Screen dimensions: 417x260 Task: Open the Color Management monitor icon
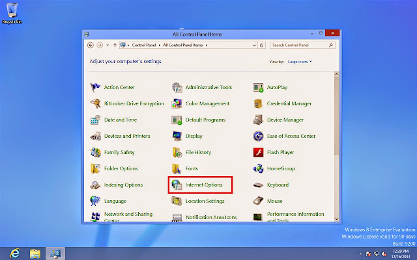point(177,103)
